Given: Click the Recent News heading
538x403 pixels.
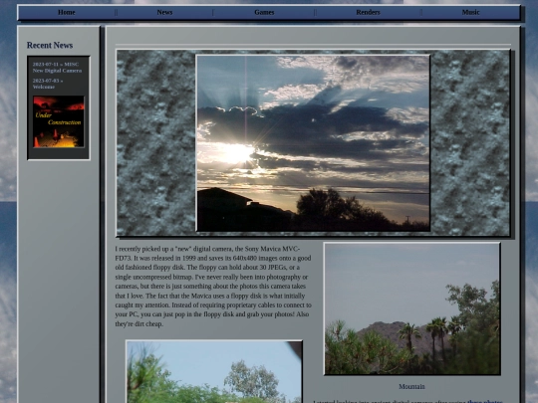Looking at the screenshot, I should point(50,45).
